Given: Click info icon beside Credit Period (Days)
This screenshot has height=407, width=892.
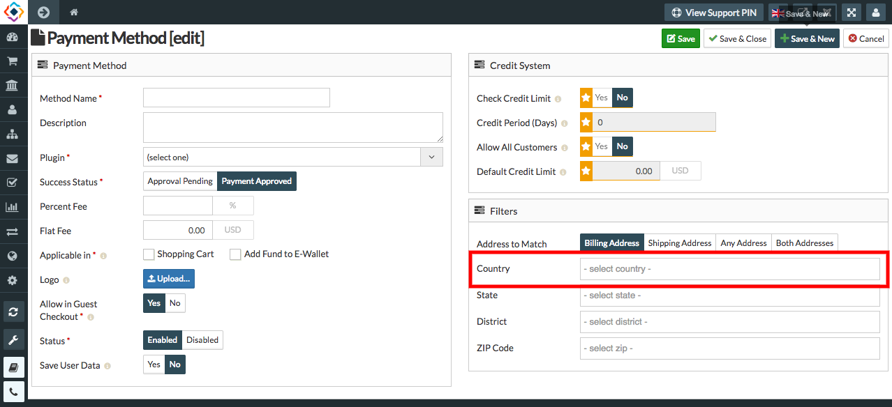Looking at the screenshot, I should pos(564,123).
